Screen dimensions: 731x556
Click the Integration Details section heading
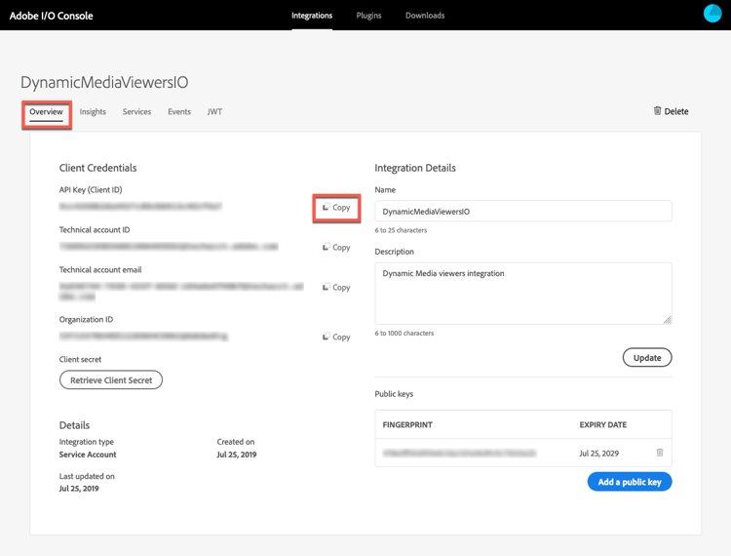coord(415,168)
